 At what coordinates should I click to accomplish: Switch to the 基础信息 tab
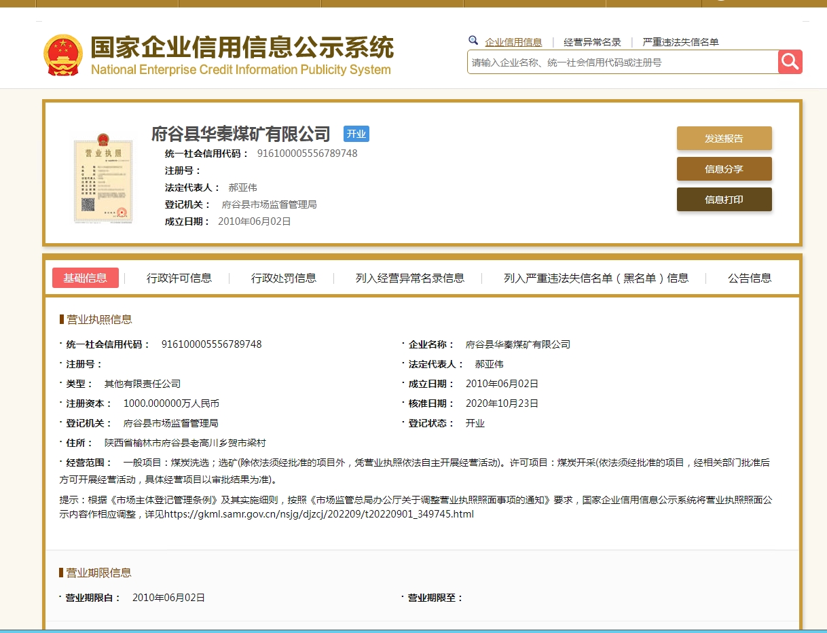[86, 278]
